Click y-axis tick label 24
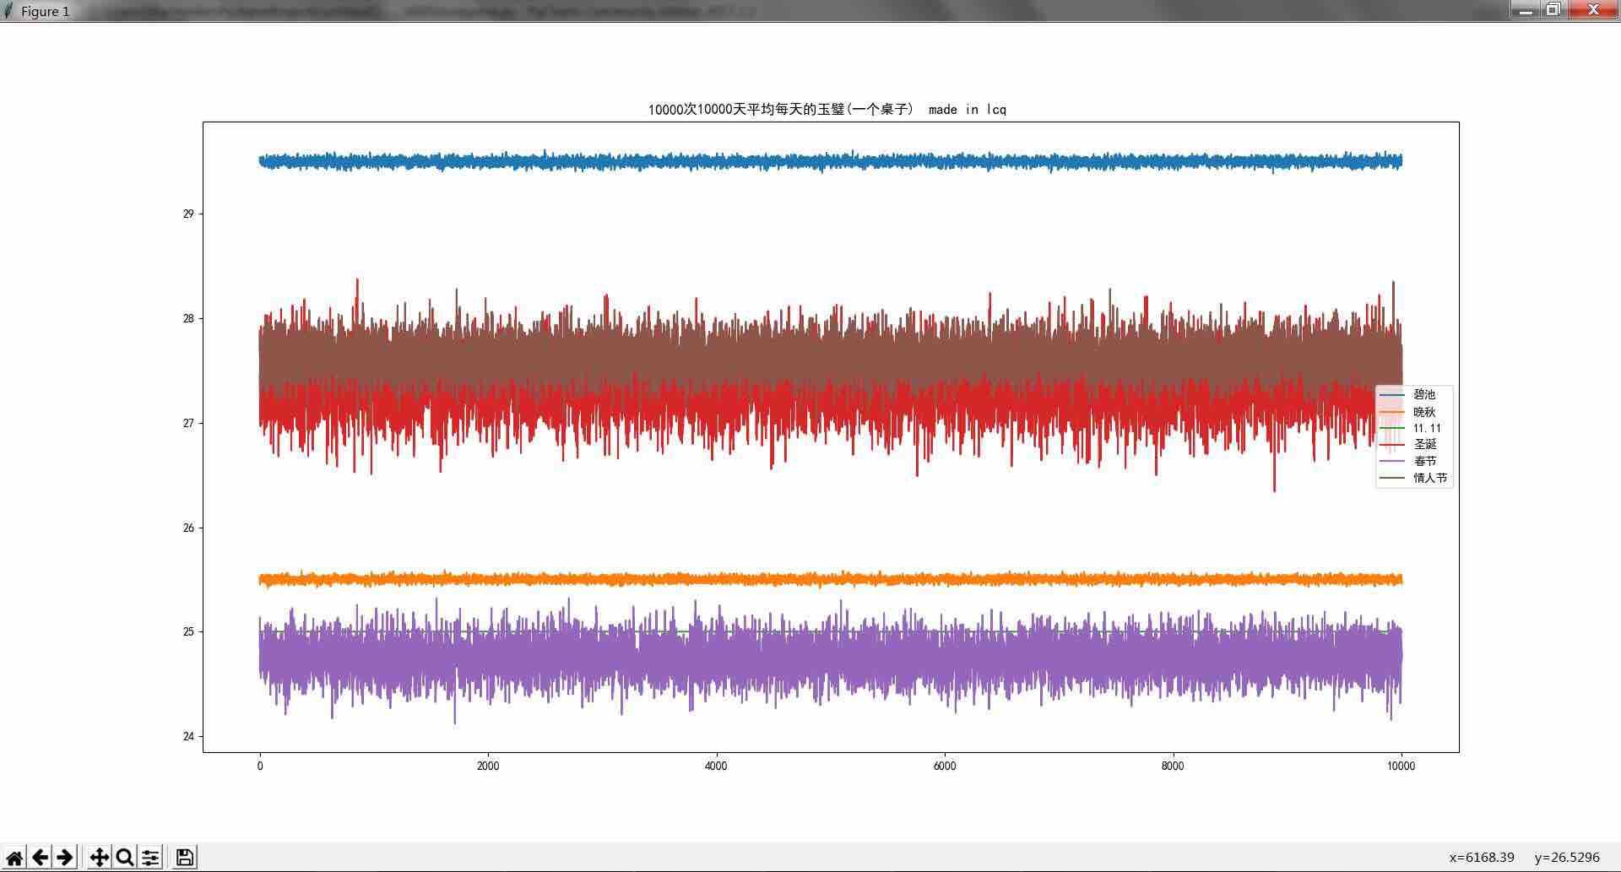Screen dimensions: 1621x872 (188, 737)
